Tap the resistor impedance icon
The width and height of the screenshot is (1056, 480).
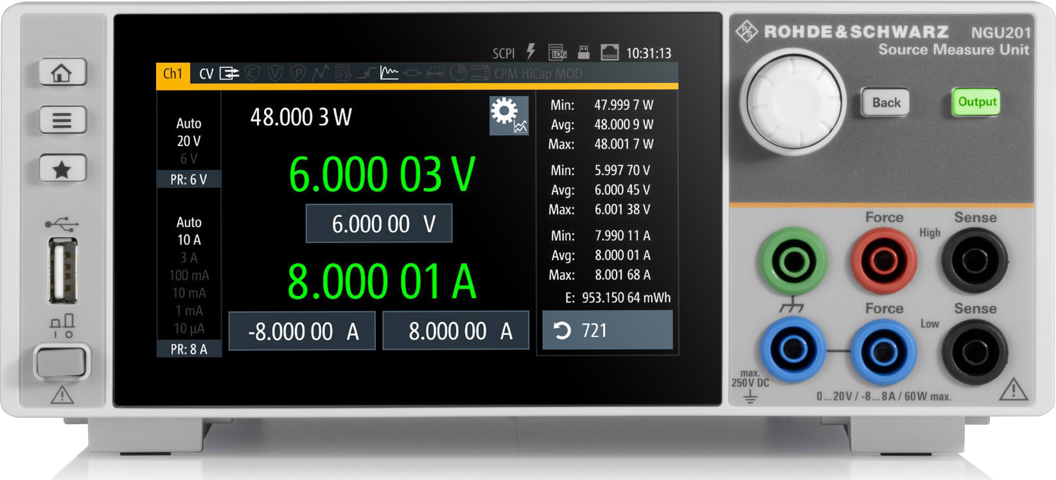412,74
